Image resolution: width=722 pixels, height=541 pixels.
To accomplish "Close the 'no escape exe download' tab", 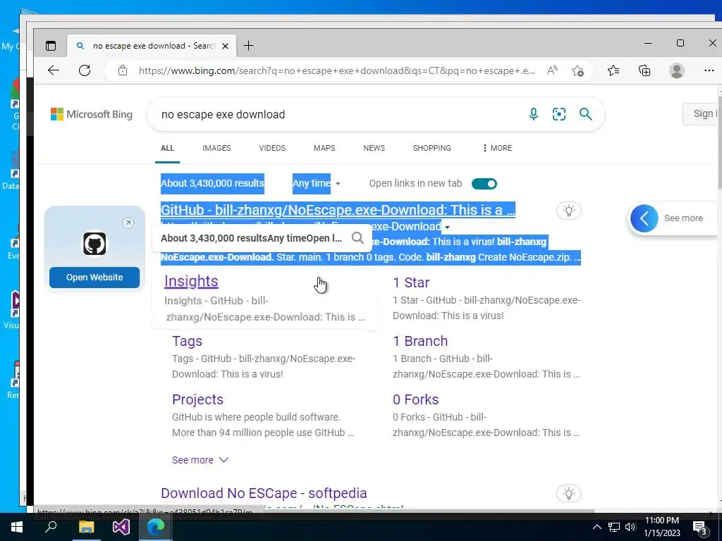I will 225,46.
